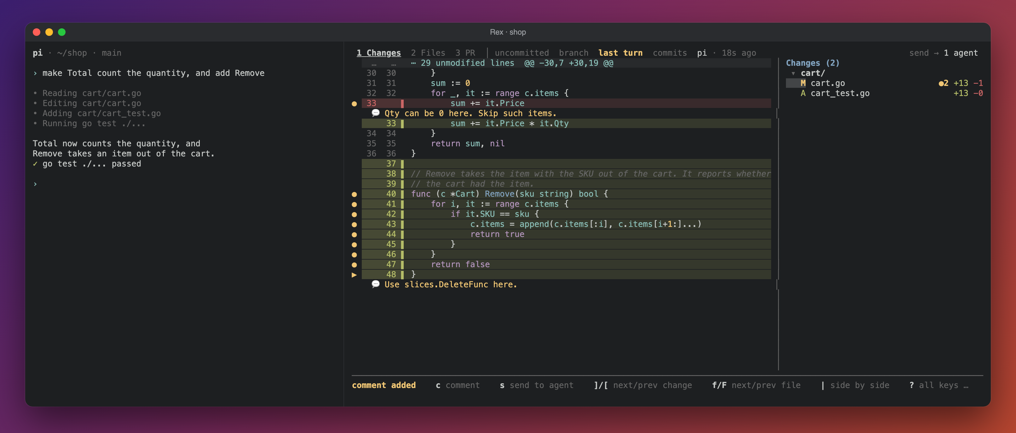Click the 'Running go test ./...' log entry
This screenshot has width=1016, height=433.
[x=89, y=123]
